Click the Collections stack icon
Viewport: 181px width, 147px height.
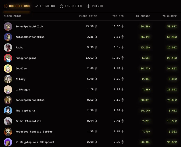[5, 6]
